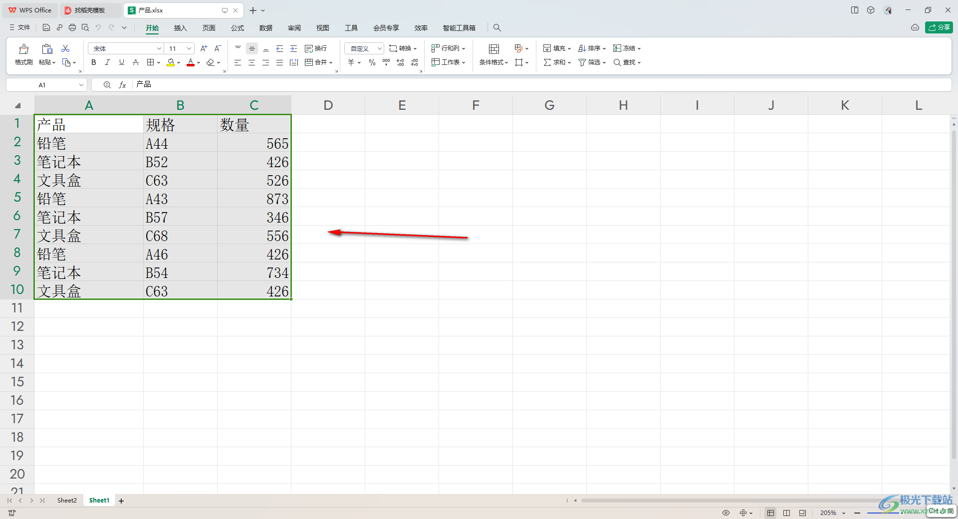
Task: Expand the Fill (填充) dropdown
Action: pos(569,49)
